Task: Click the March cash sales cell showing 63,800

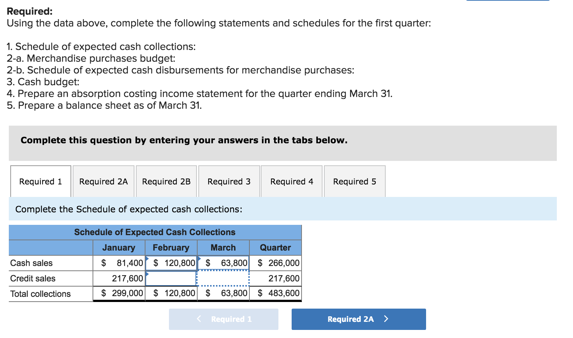Action: [223, 263]
